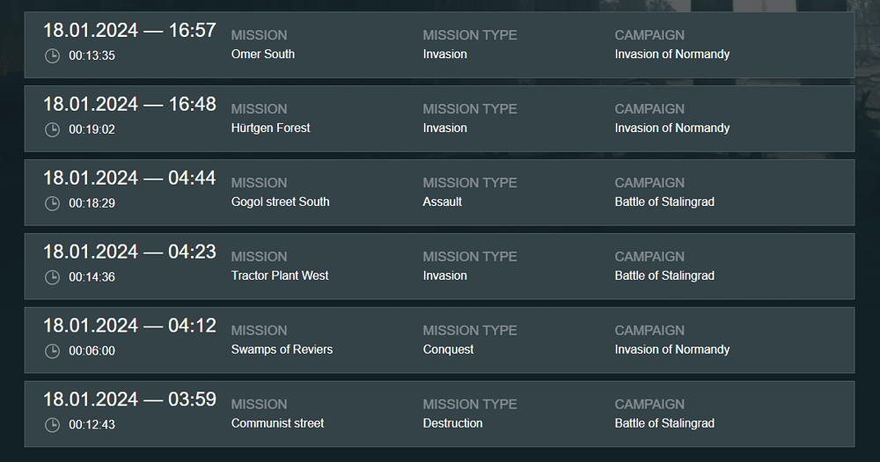The height and width of the screenshot is (462, 880).
Task: Click the 18.01.2024 — 16:57 timestamp
Action: click(129, 31)
